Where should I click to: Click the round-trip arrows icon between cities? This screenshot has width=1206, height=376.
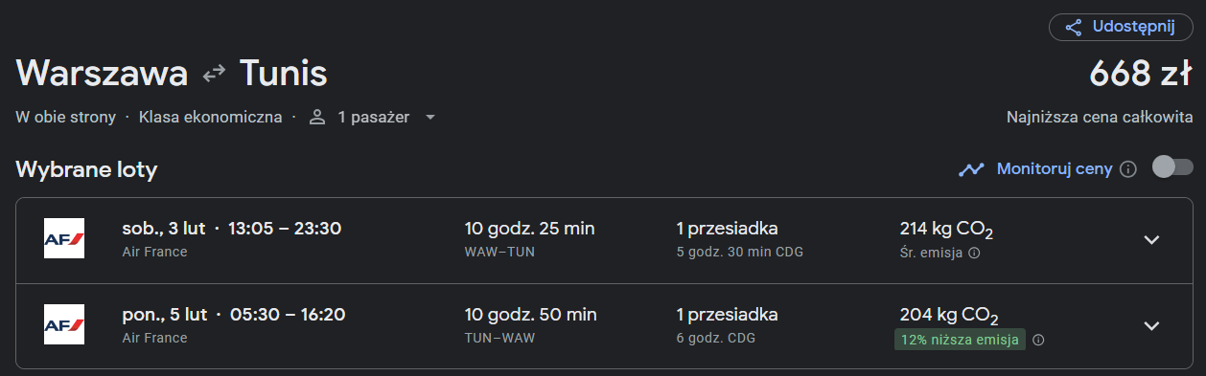tap(214, 74)
